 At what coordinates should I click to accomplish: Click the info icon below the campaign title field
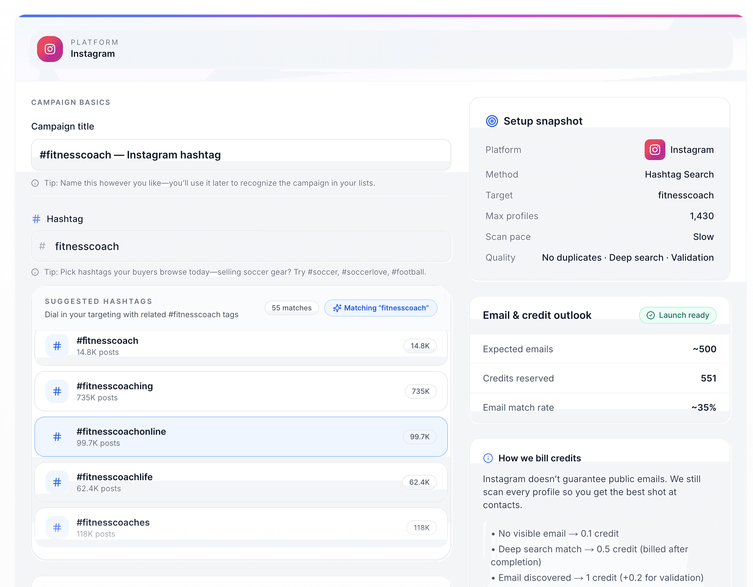coord(35,183)
